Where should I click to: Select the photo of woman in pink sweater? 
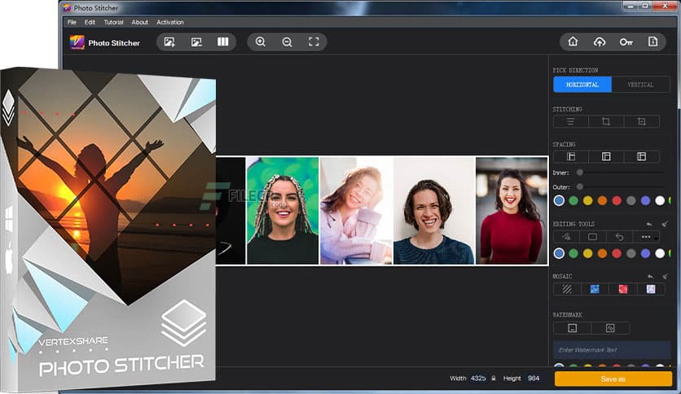(x=357, y=211)
